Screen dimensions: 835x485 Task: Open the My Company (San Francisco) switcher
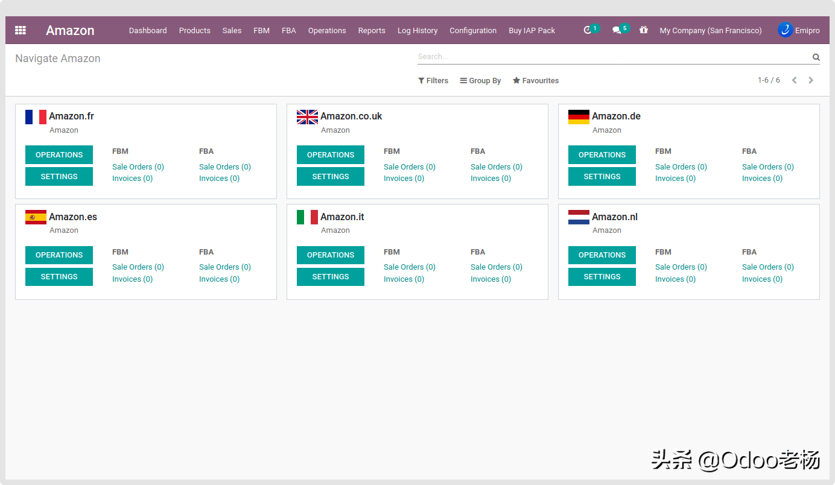pyautogui.click(x=710, y=31)
